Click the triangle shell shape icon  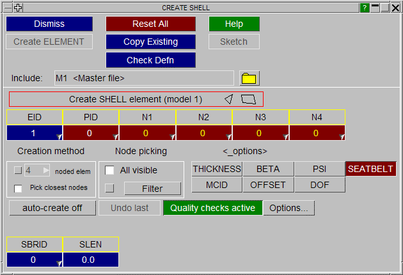(x=228, y=99)
